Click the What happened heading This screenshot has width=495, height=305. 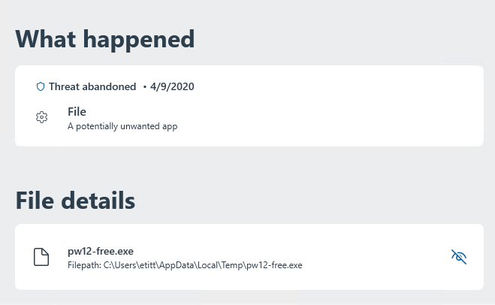105,40
